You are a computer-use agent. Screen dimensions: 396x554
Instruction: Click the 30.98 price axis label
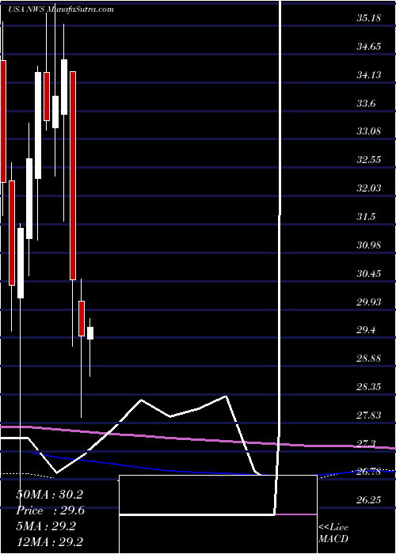coord(368,245)
